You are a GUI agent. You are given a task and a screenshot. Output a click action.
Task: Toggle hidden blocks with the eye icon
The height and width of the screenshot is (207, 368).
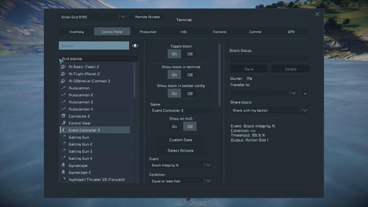coord(135,46)
